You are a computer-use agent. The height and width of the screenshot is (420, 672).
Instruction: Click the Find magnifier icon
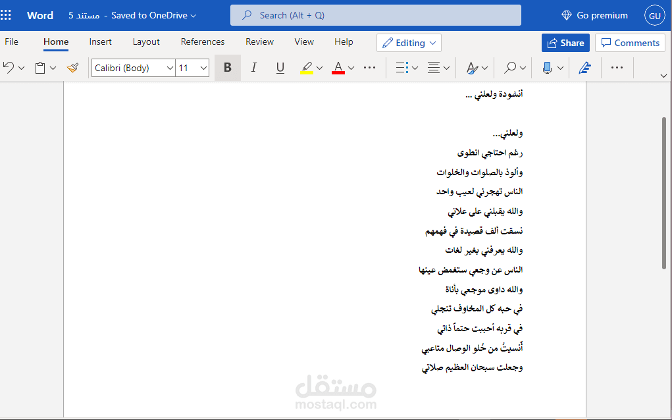point(510,68)
